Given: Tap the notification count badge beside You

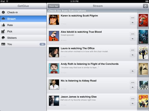Looking at the screenshot, I should coord(43,44).
